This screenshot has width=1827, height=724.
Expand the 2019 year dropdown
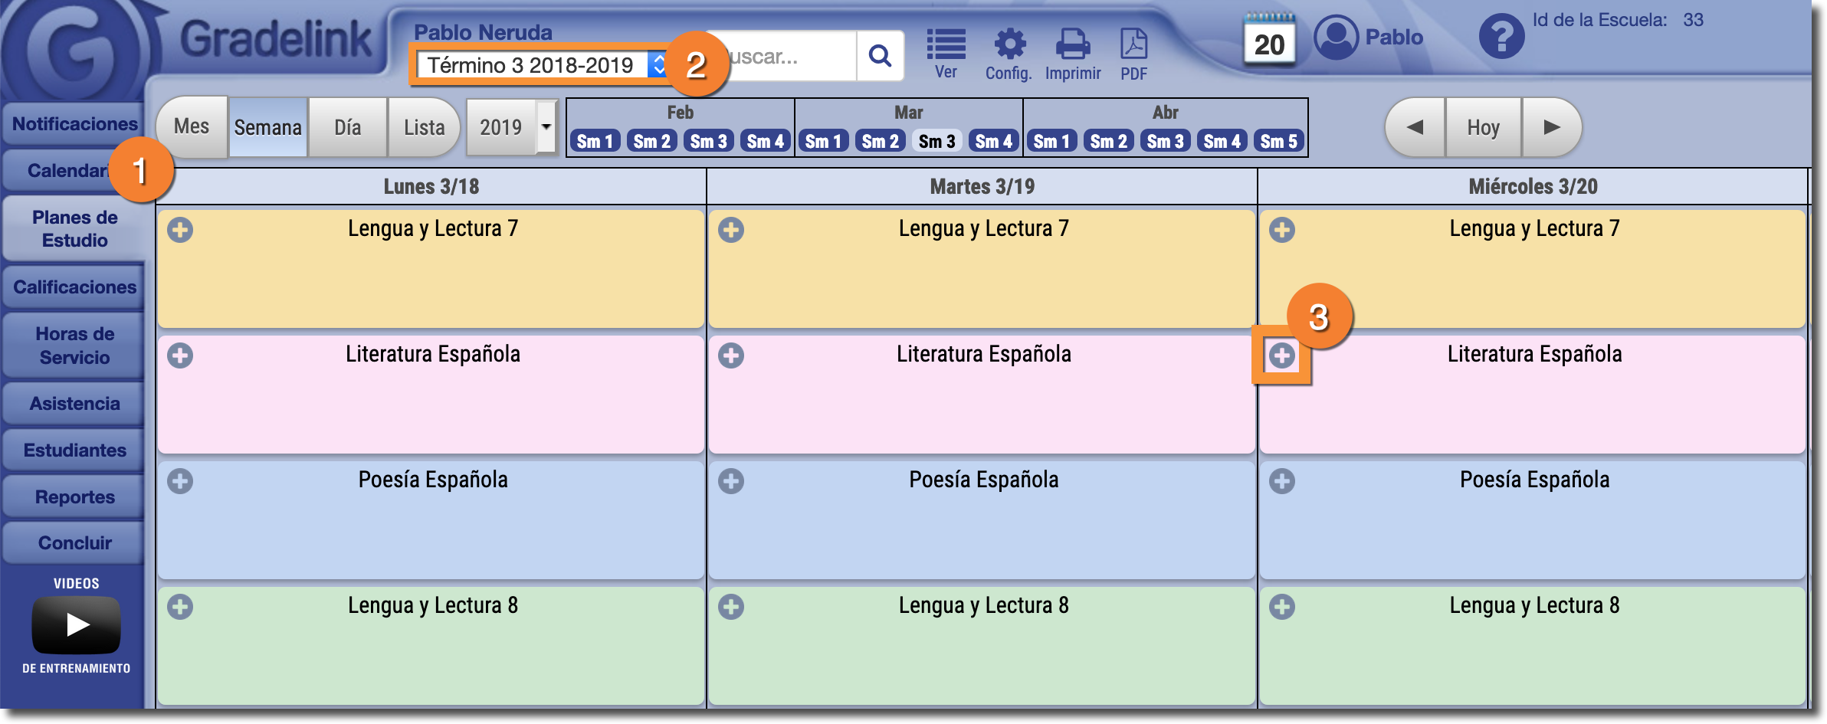[546, 127]
